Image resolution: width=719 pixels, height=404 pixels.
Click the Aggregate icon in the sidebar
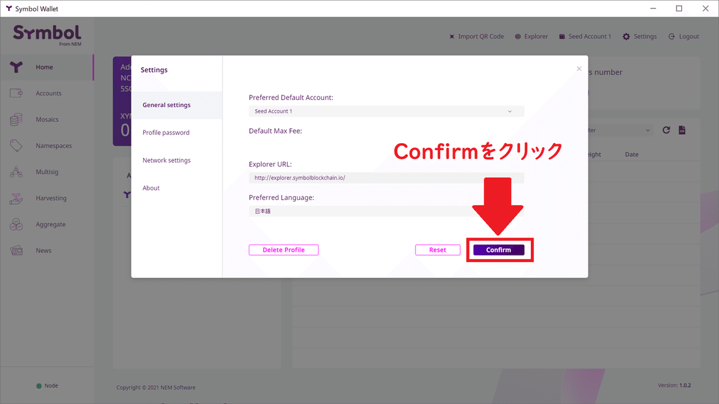(x=17, y=224)
